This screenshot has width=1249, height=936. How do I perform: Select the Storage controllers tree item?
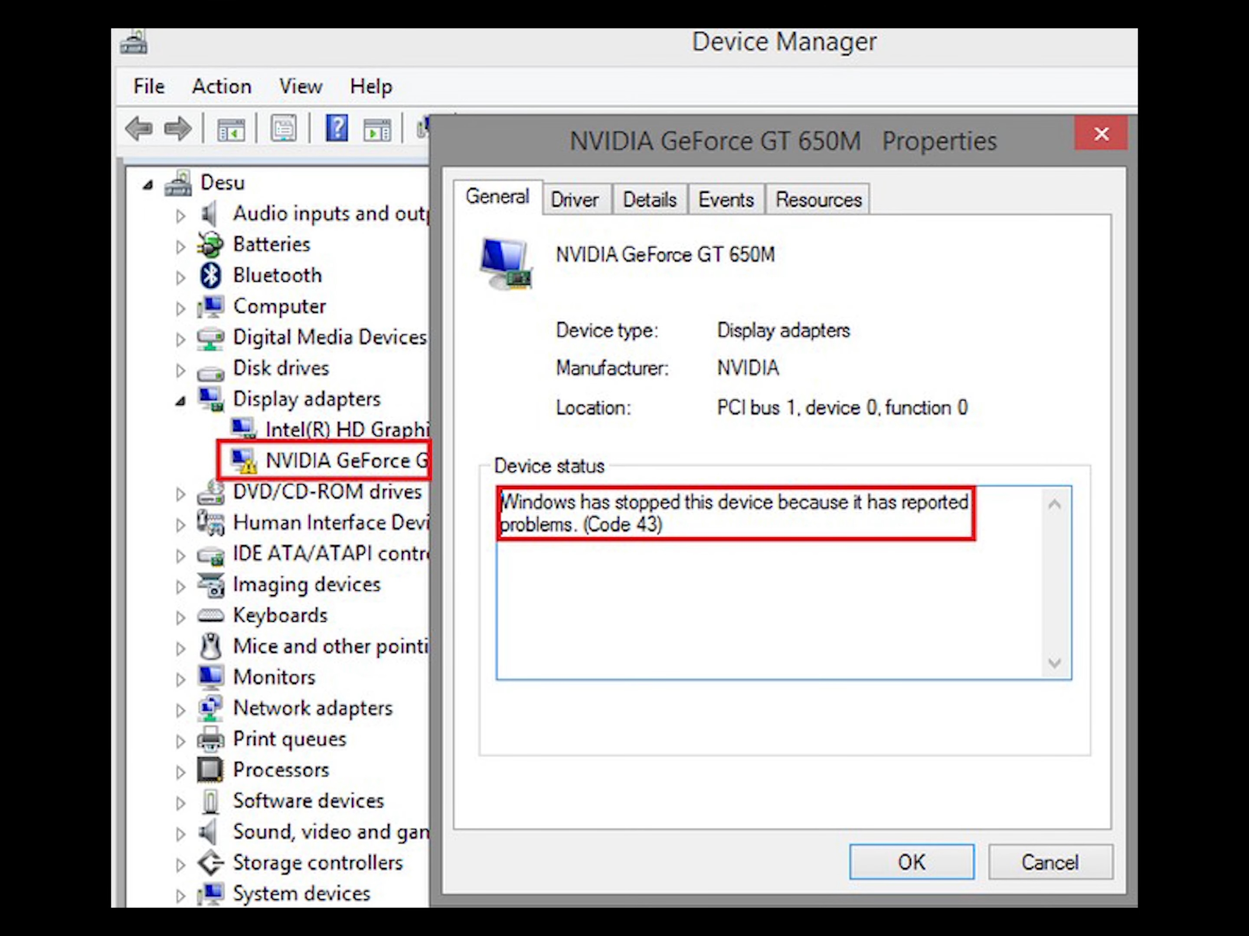318,863
